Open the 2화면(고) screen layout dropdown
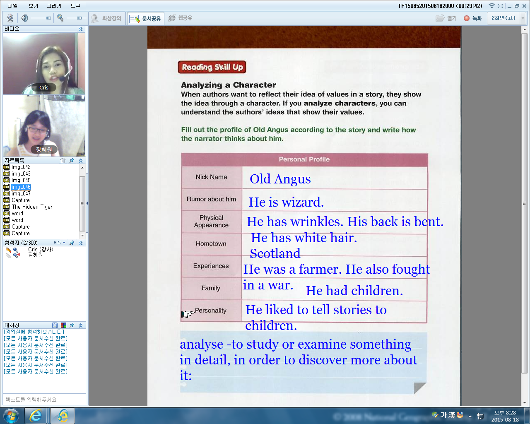Image resolution: width=530 pixels, height=424 pixels. click(x=523, y=18)
